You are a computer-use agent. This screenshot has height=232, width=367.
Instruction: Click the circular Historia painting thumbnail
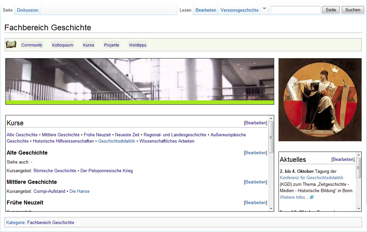click(320, 100)
